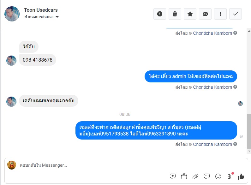The width and height of the screenshot is (251, 185).
Task: Open Toon Usedcars header profile picture
Action: 12,14
